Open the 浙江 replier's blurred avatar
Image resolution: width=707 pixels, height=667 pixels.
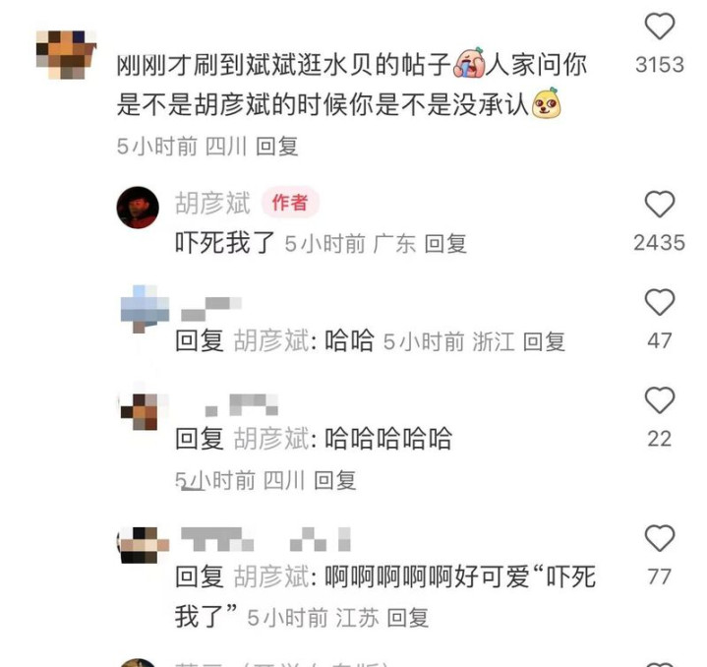(x=145, y=309)
